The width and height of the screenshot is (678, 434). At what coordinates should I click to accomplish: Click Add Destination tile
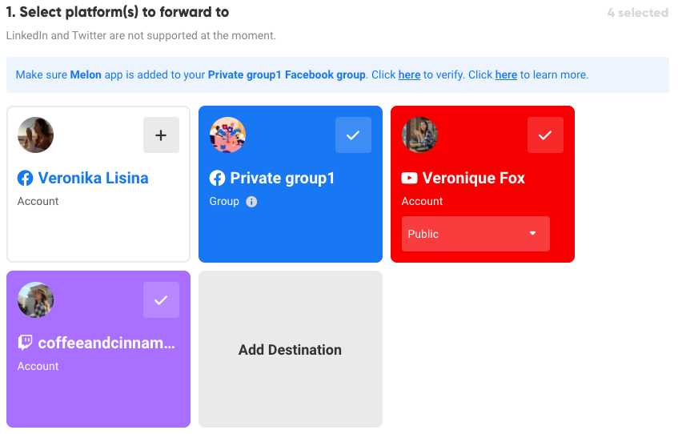290,349
